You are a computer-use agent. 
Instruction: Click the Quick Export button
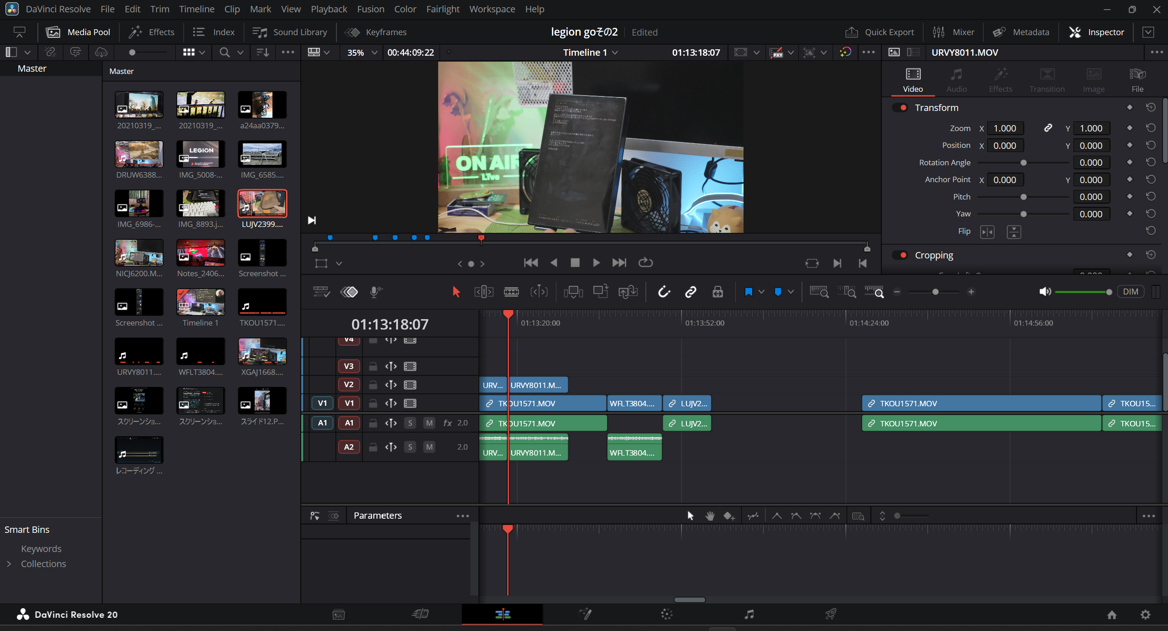coord(880,32)
